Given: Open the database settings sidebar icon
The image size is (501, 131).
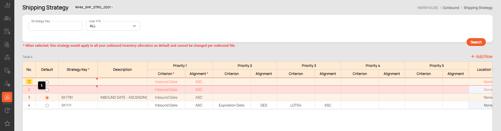Looking at the screenshot, I should click(x=7, y=71).
